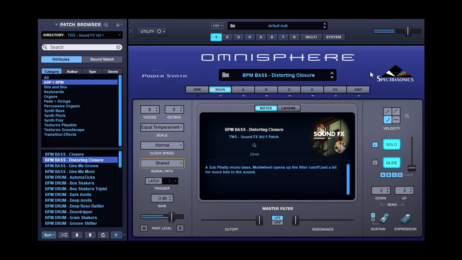Toggle GLIDE on or off
462x260 pixels.
click(x=391, y=163)
